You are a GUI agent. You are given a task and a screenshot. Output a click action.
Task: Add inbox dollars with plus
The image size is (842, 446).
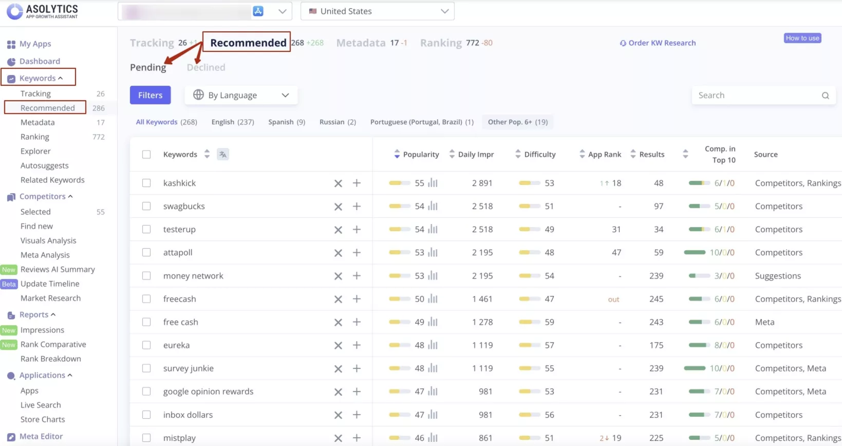click(357, 415)
